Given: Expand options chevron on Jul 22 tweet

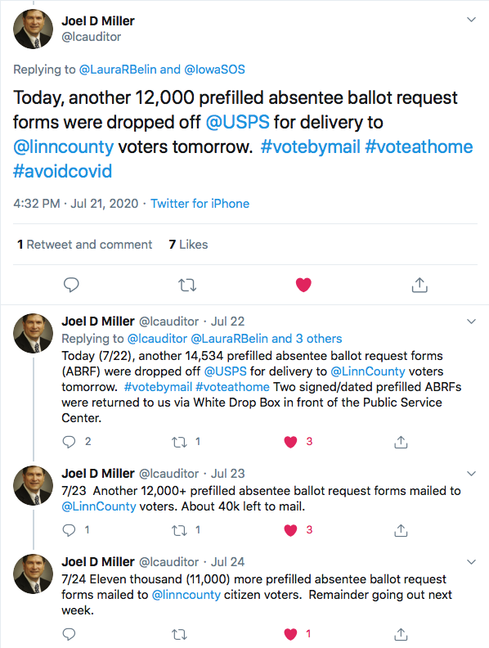Looking at the screenshot, I should point(471,321).
